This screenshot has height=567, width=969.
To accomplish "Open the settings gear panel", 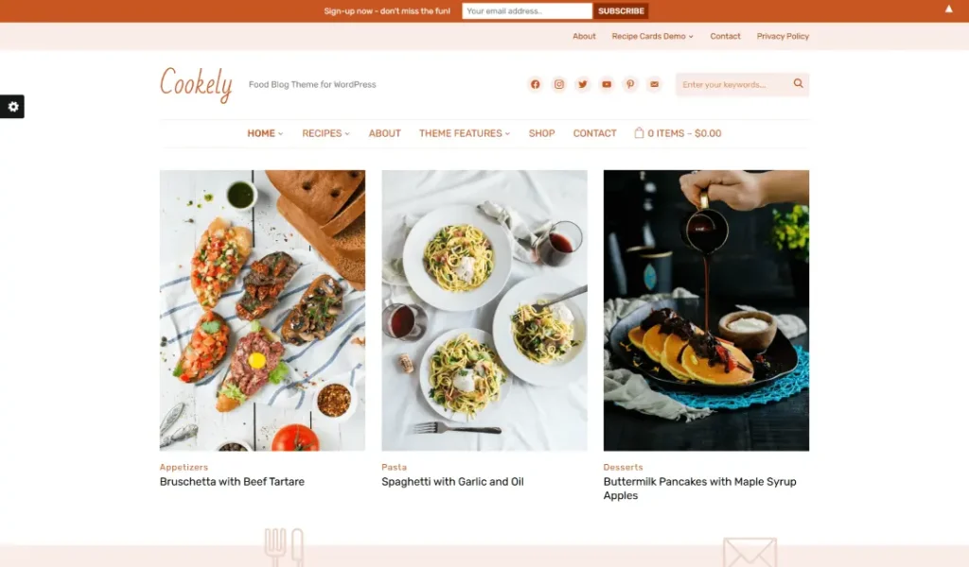I will coord(12,107).
